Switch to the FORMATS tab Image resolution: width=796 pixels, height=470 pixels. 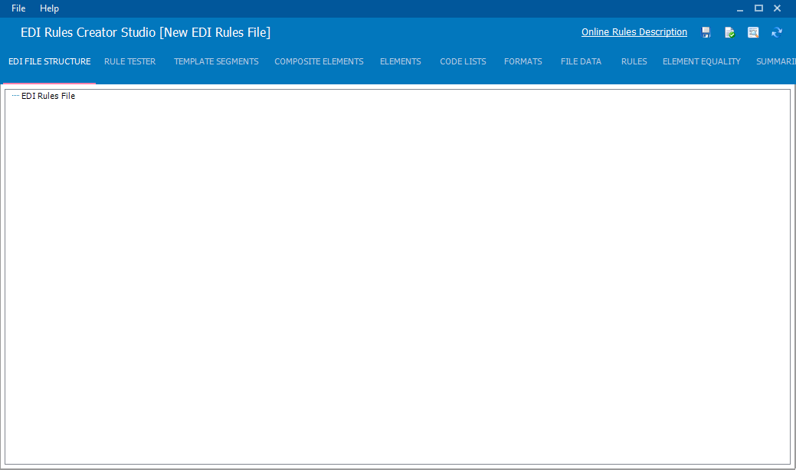coord(522,61)
